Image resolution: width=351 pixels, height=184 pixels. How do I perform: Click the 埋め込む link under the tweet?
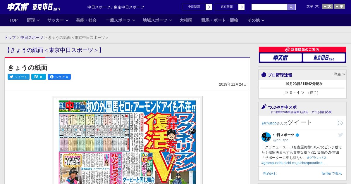click(x=270, y=173)
